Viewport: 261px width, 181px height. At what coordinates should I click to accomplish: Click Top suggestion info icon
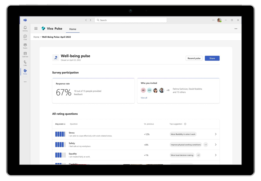point(185,124)
